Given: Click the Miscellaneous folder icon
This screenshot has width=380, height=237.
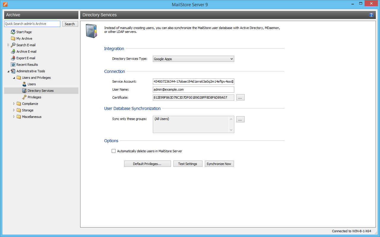Looking at the screenshot, I should pyautogui.click(x=19, y=117).
